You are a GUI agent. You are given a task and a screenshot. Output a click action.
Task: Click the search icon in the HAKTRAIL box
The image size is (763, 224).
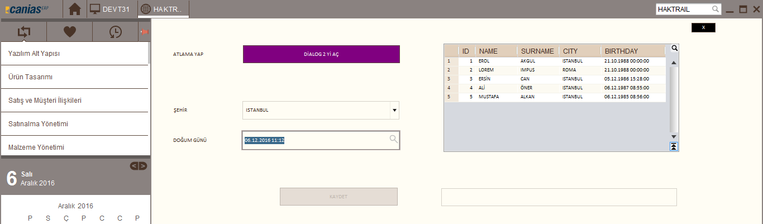point(716,9)
